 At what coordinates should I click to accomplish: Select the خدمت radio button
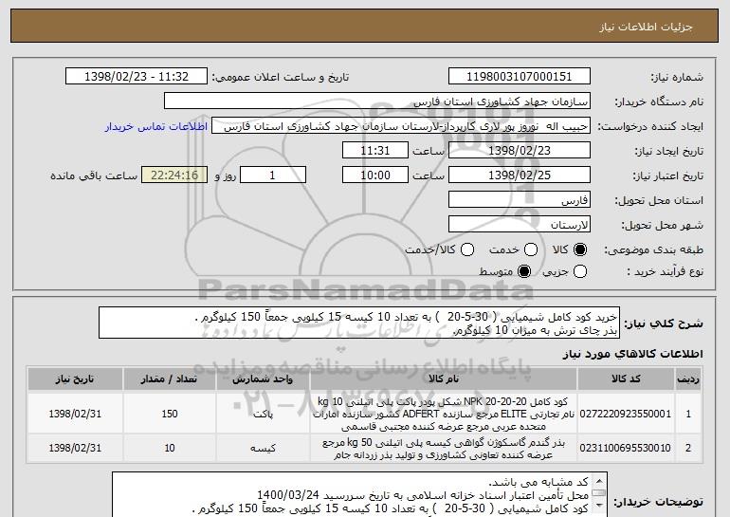[531, 249]
